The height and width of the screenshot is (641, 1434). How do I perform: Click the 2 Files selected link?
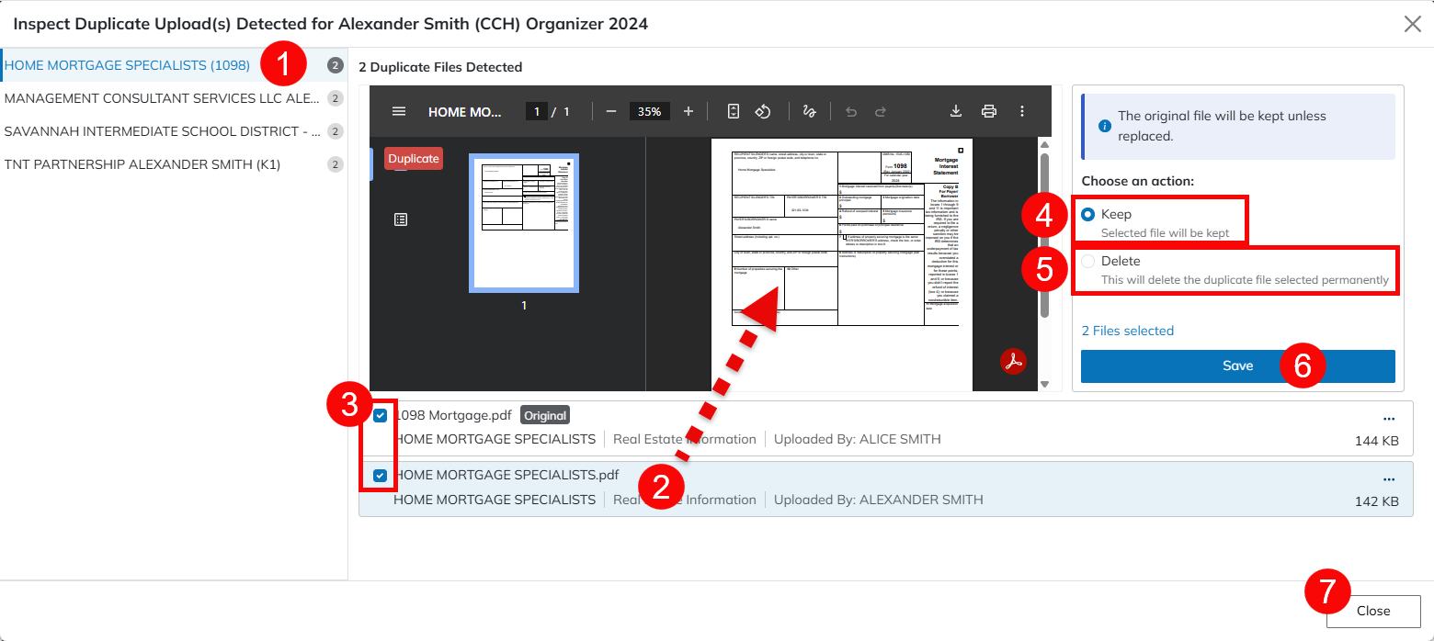coord(1127,331)
